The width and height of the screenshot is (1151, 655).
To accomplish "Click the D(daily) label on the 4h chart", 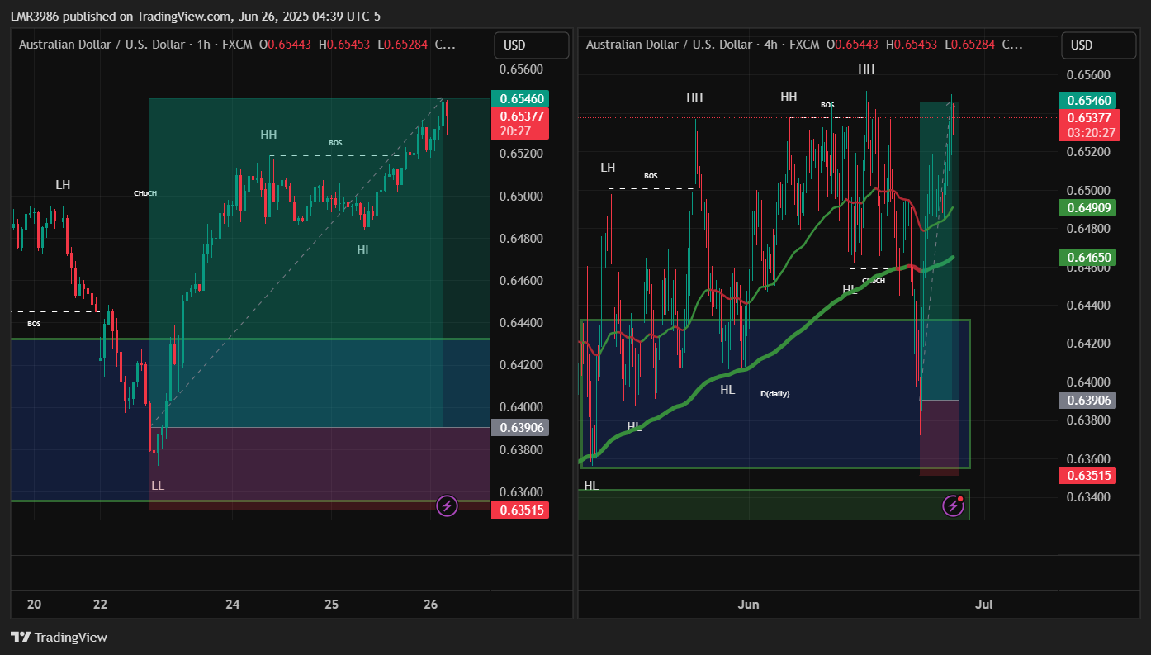I will point(774,394).
